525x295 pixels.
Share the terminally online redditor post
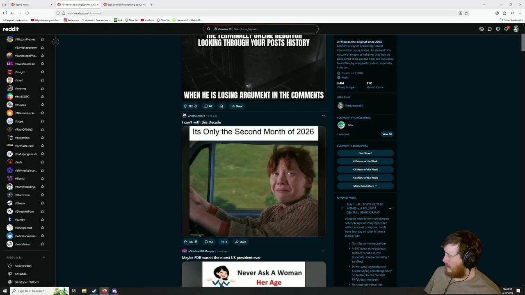(237, 106)
